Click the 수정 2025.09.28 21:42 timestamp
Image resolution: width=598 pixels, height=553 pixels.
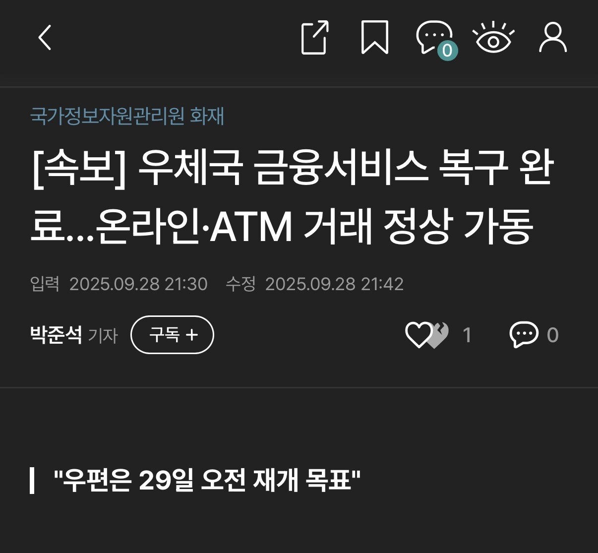[x=315, y=284]
